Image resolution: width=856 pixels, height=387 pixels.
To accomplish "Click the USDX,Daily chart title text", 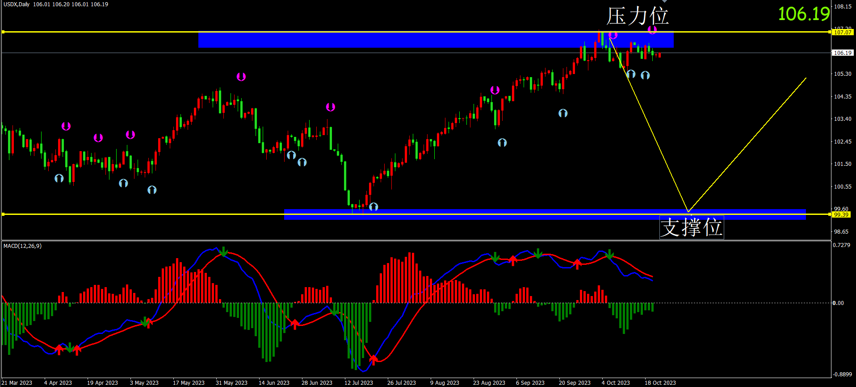I will [17, 4].
